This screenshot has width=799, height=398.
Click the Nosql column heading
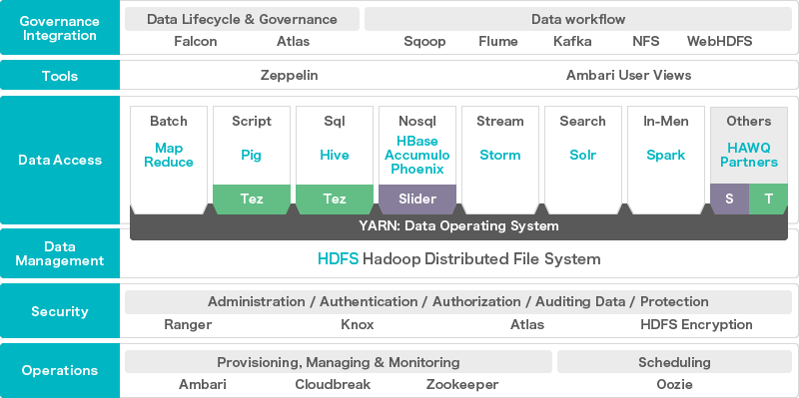[417, 121]
